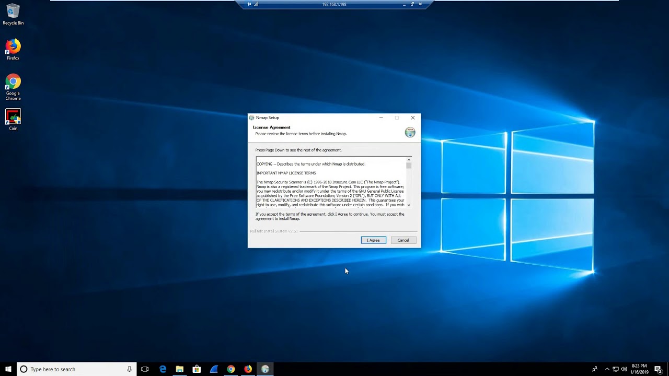Screen dimensions: 669x376
Task: Click the Press Page Down instruction text
Action: [298, 150]
